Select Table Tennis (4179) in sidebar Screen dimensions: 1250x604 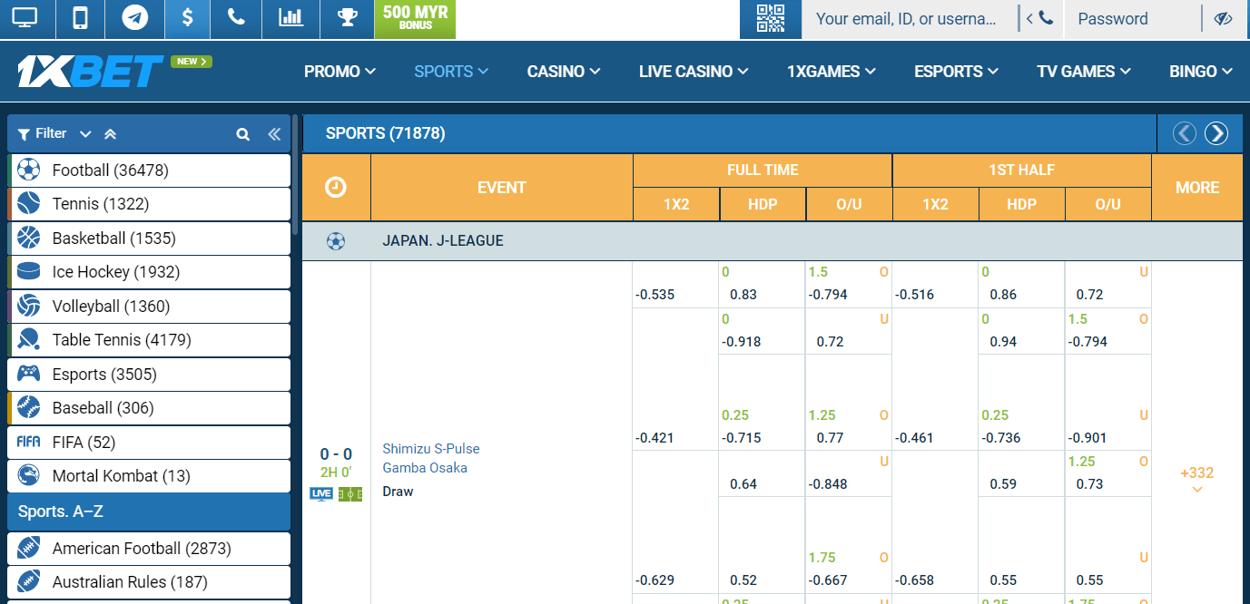coord(149,340)
